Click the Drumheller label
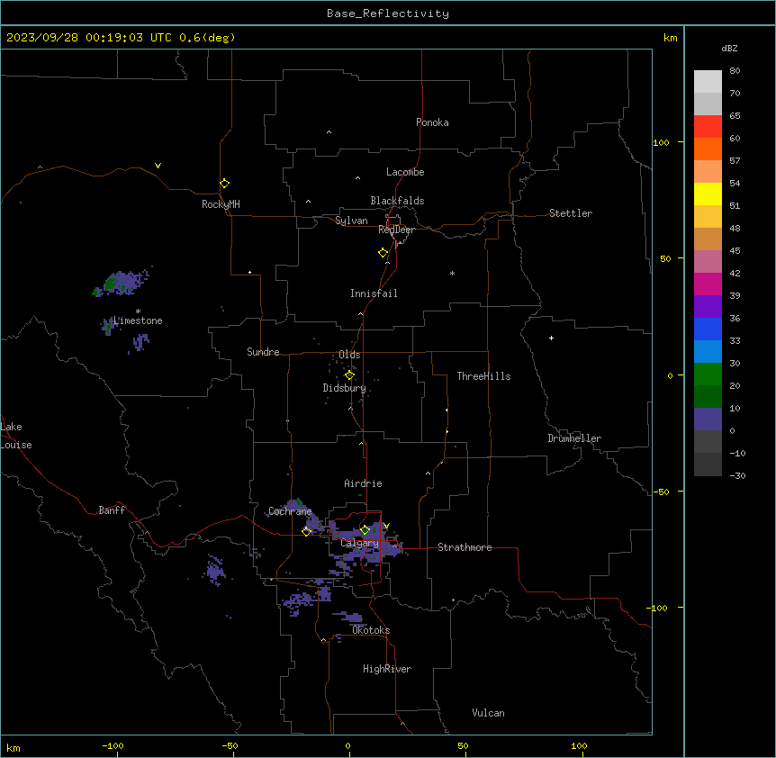The height and width of the screenshot is (758, 776). pyautogui.click(x=574, y=438)
